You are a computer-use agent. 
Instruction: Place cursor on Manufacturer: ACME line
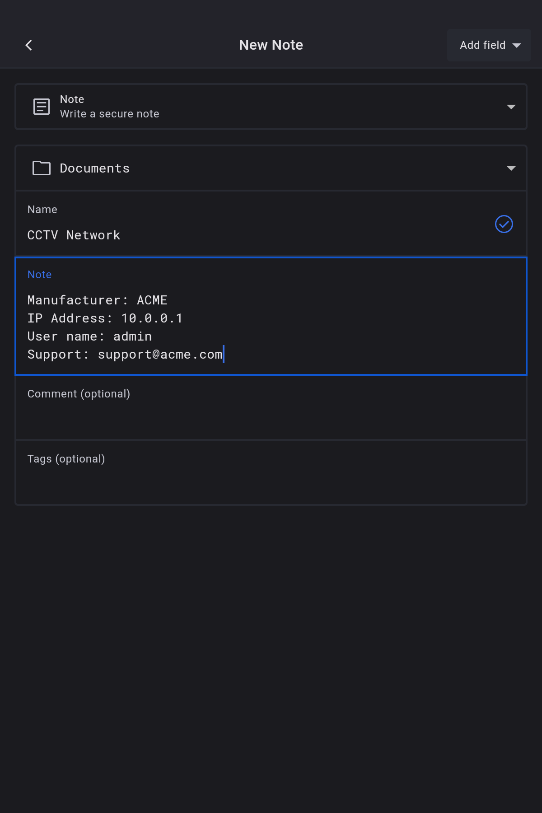click(x=98, y=300)
